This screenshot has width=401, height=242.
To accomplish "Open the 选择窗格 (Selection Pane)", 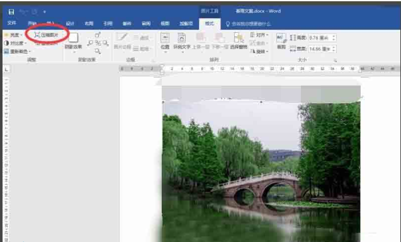I will point(239,42).
